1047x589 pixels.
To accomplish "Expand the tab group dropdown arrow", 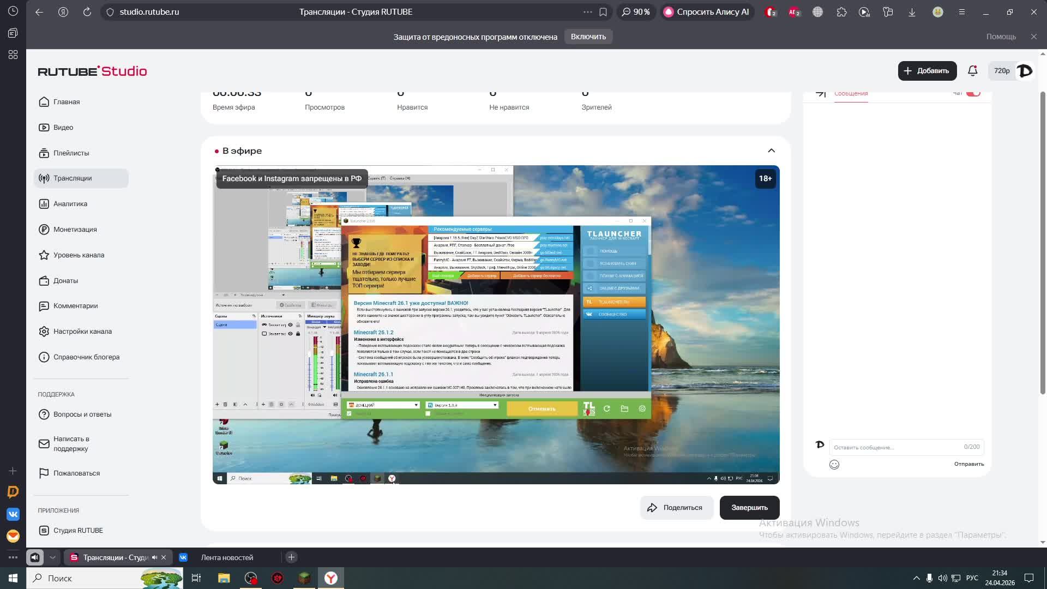I will coord(52,557).
